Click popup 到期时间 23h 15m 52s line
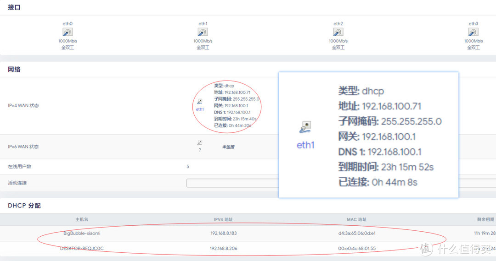The height and width of the screenshot is (261, 496). point(386,167)
